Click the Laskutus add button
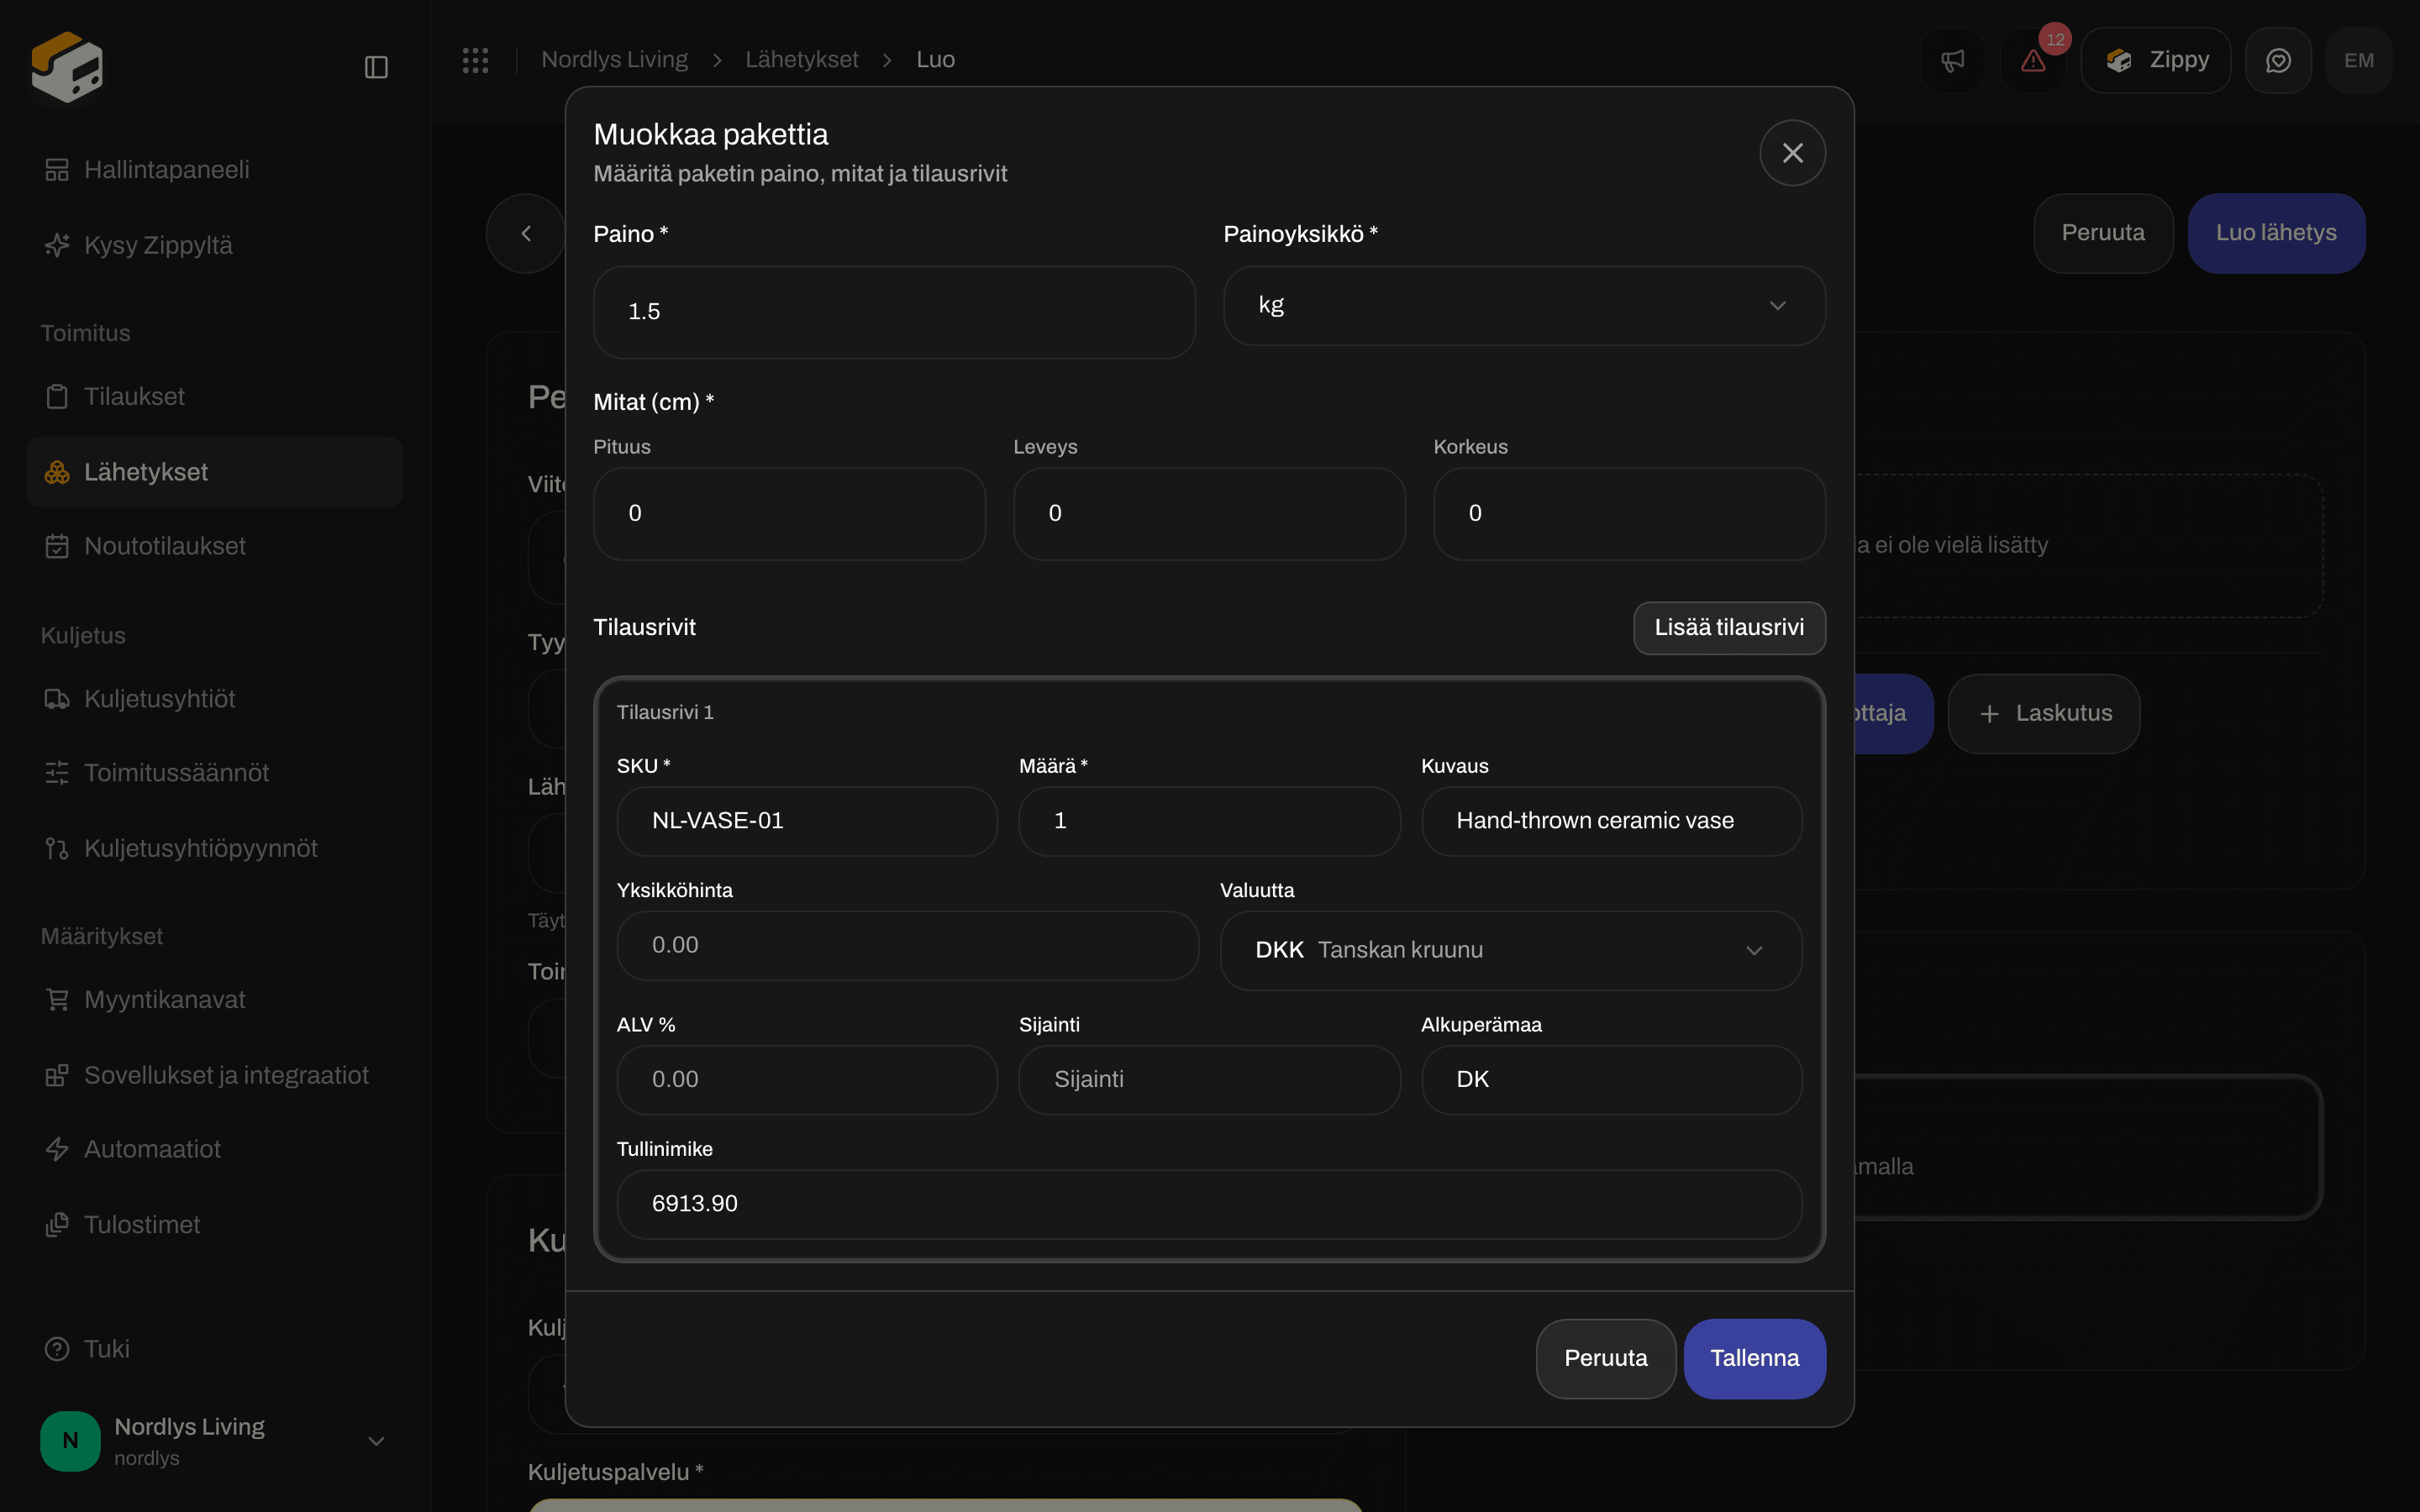Viewport: 2420px width, 1512px height. 2044,714
